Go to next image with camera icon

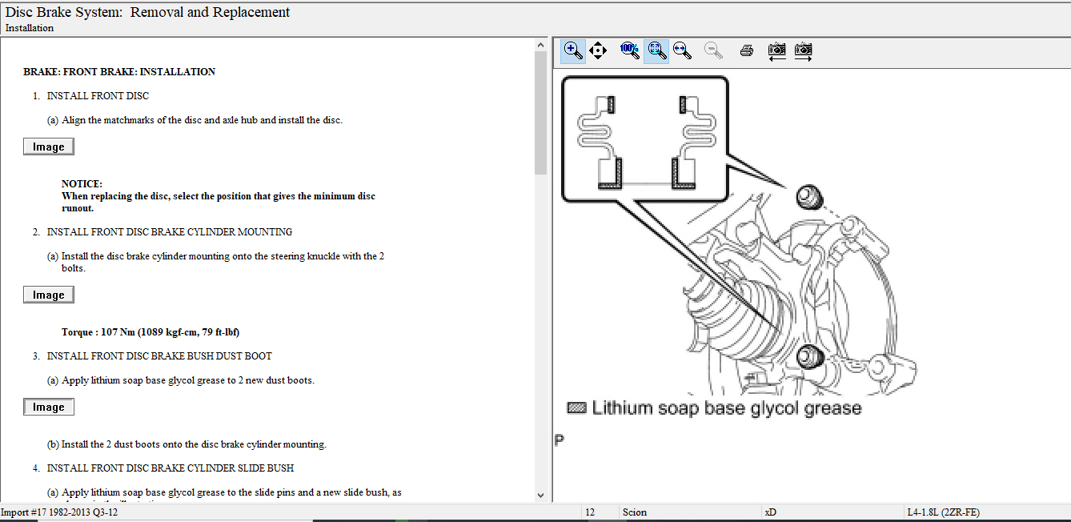click(x=804, y=51)
